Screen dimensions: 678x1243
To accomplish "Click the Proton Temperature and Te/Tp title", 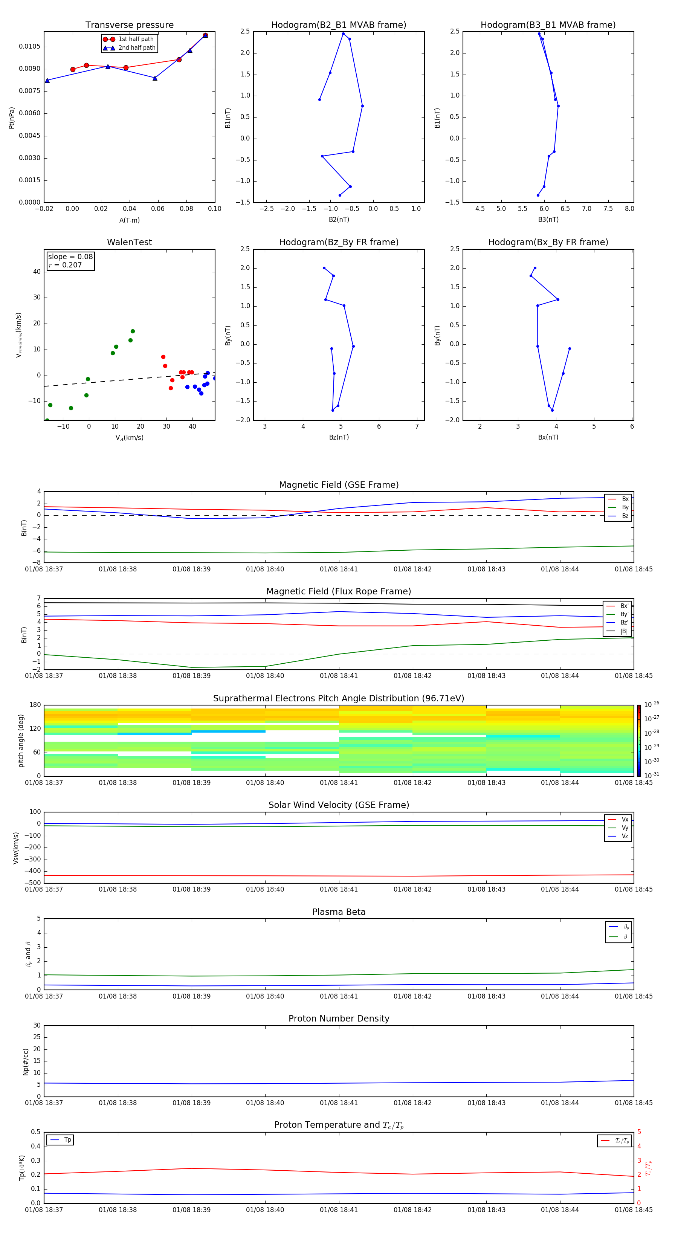I will pos(339,1125).
